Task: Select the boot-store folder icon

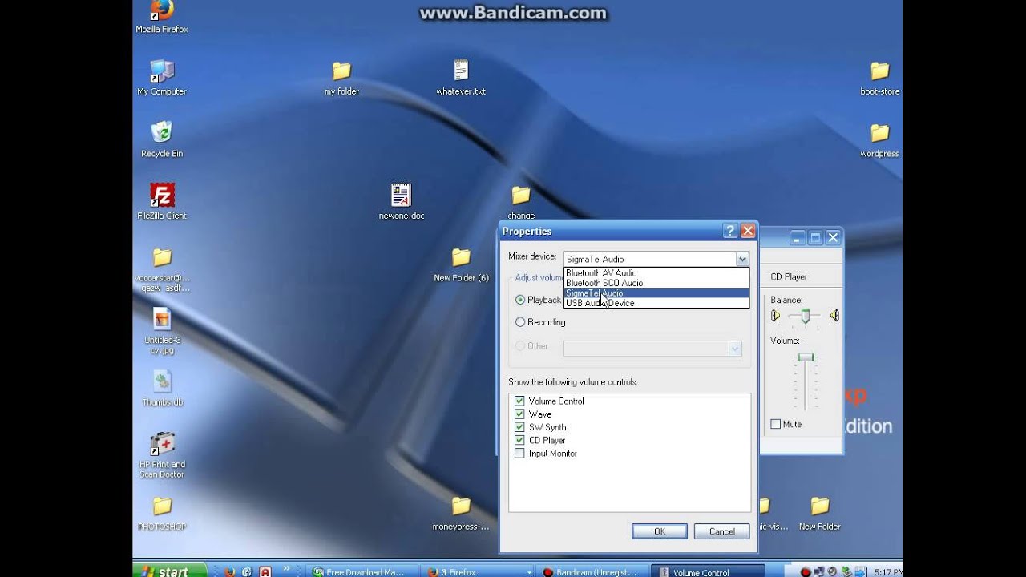Action: (880, 79)
